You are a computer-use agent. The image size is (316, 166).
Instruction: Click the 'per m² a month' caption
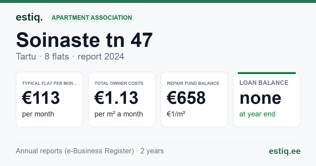click(x=119, y=114)
